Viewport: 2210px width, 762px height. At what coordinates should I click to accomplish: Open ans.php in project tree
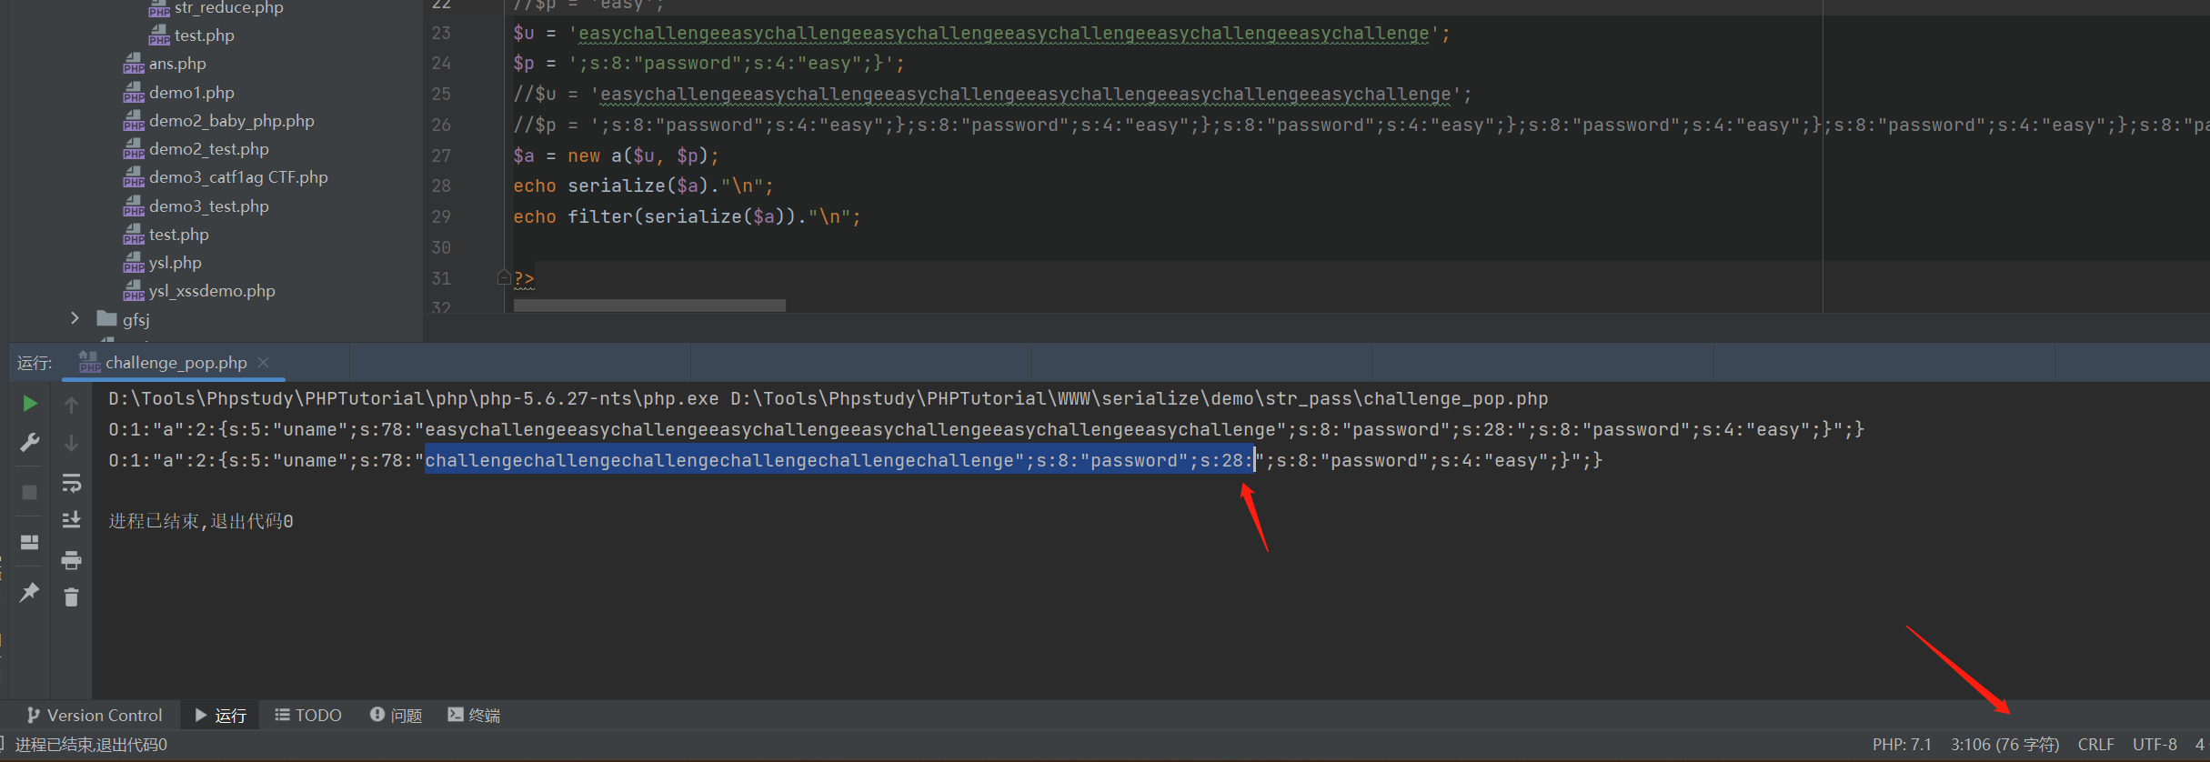177,64
